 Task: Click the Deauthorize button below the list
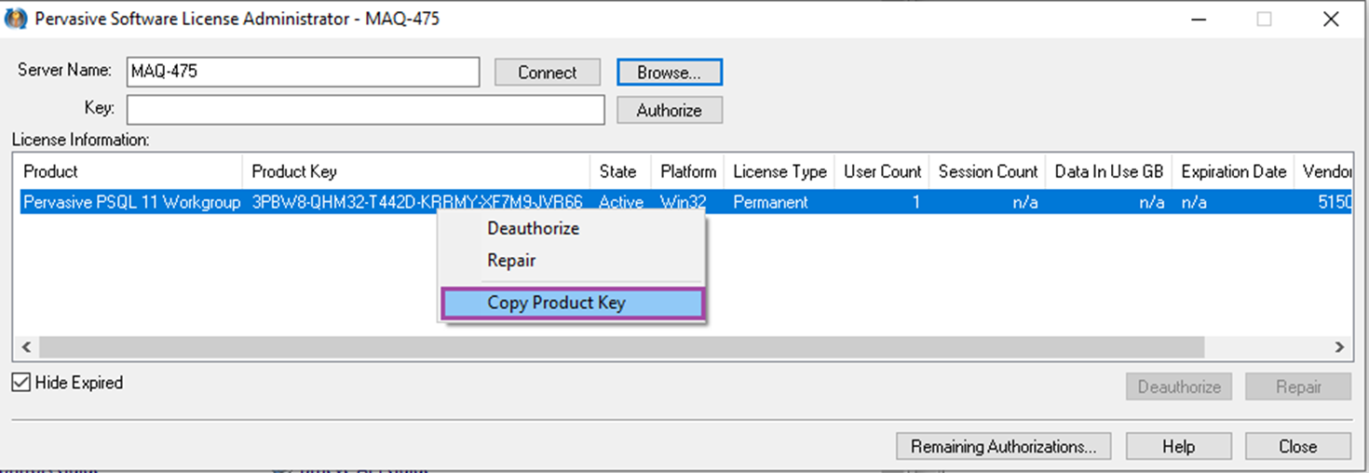point(1179,386)
